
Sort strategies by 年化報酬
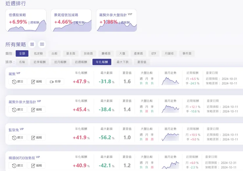point(102,62)
